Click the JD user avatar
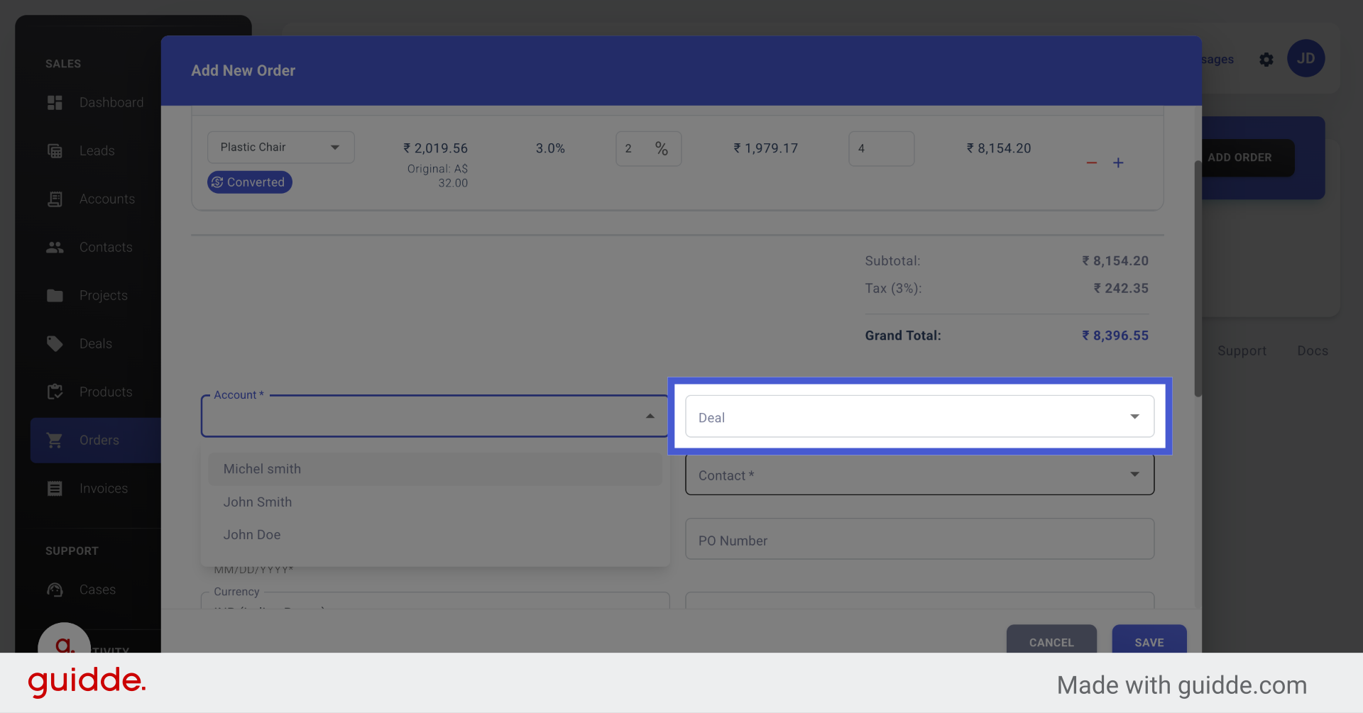This screenshot has width=1363, height=713. click(x=1305, y=59)
